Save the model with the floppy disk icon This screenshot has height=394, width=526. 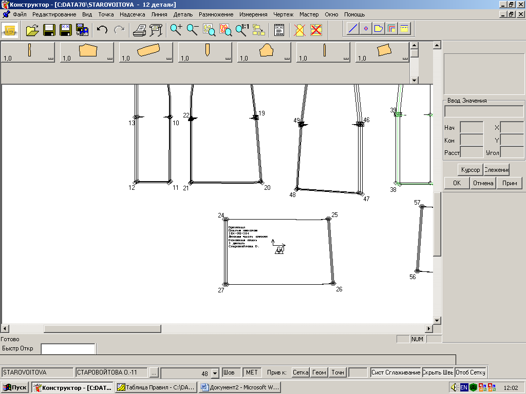click(x=49, y=30)
